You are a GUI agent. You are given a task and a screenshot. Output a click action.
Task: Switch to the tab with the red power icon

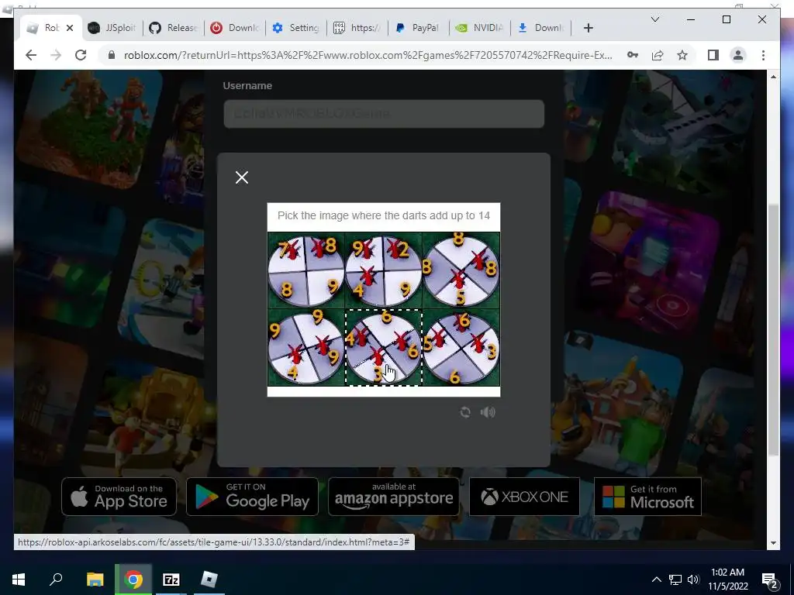235,28
